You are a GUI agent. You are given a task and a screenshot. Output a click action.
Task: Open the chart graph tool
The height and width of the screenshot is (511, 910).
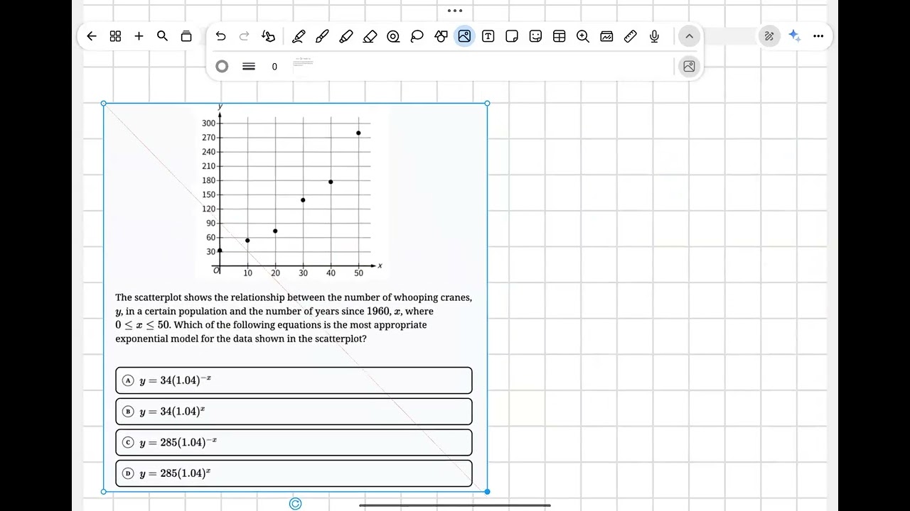tap(606, 36)
